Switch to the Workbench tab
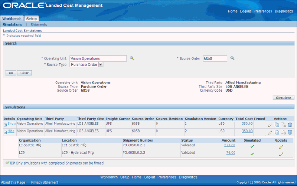This screenshot has height=186, width=297. click(12, 19)
